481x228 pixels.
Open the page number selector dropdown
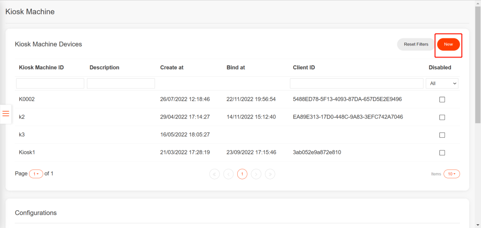coord(36,174)
